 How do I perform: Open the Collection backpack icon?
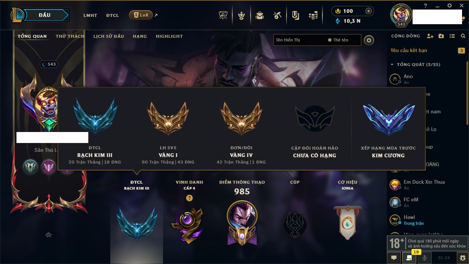[x=260, y=15]
